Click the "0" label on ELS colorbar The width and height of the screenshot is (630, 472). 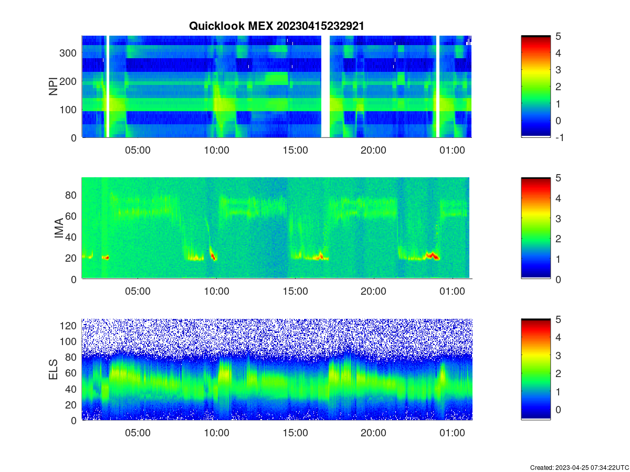pyautogui.click(x=558, y=409)
